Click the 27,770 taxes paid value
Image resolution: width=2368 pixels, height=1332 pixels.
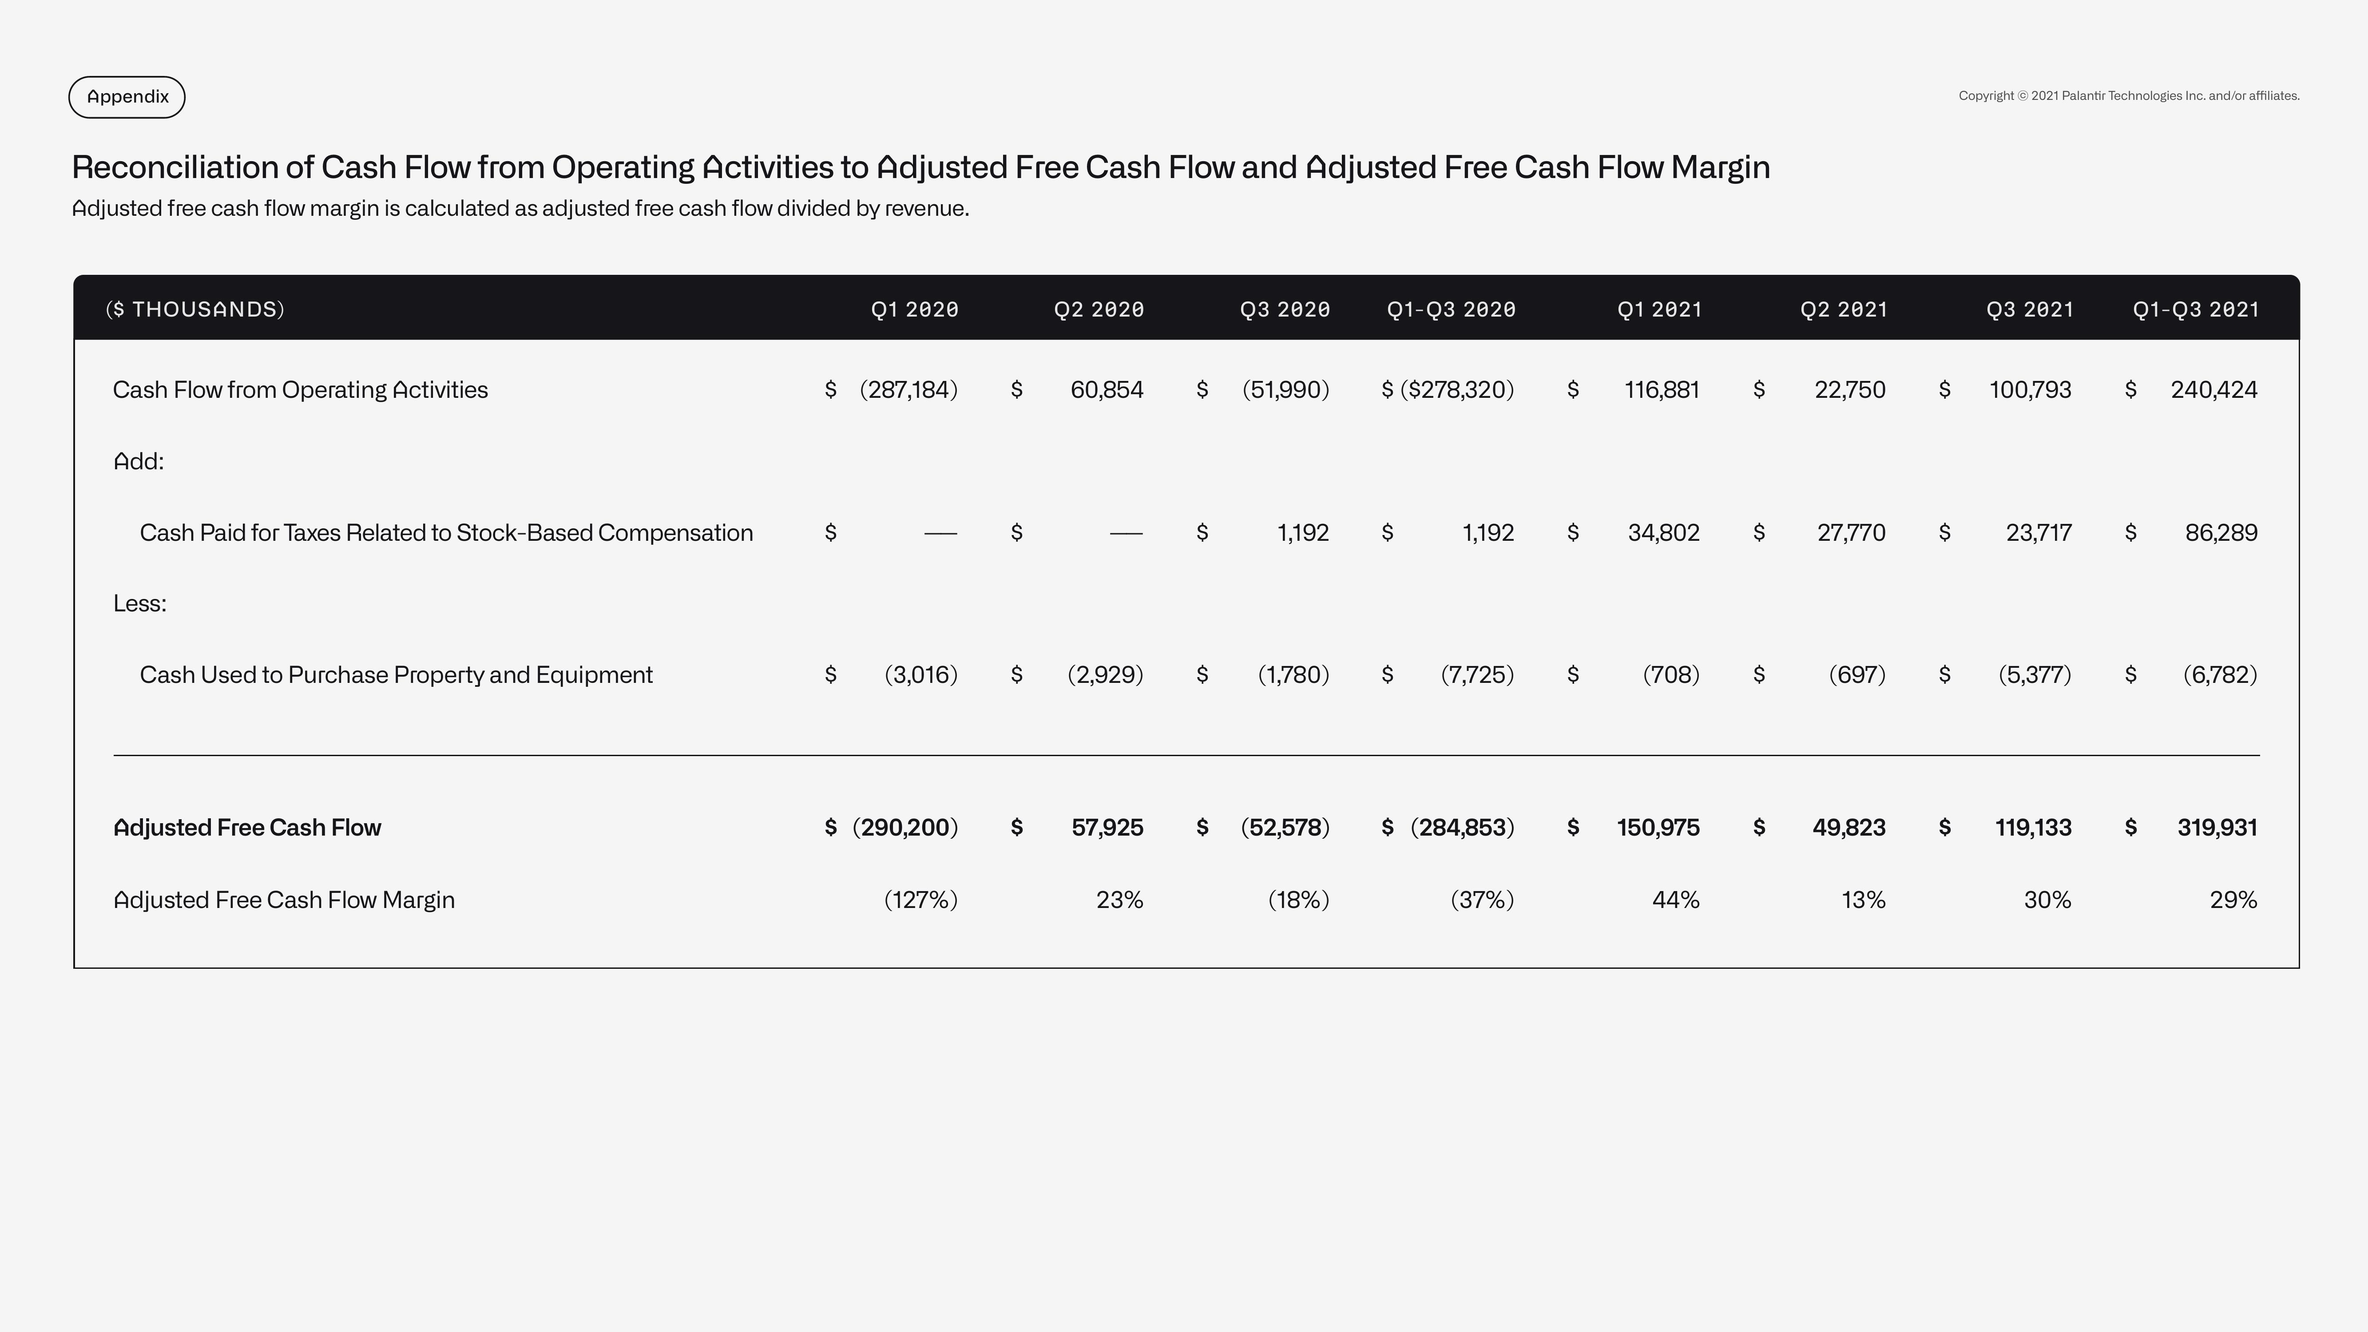click(1852, 533)
